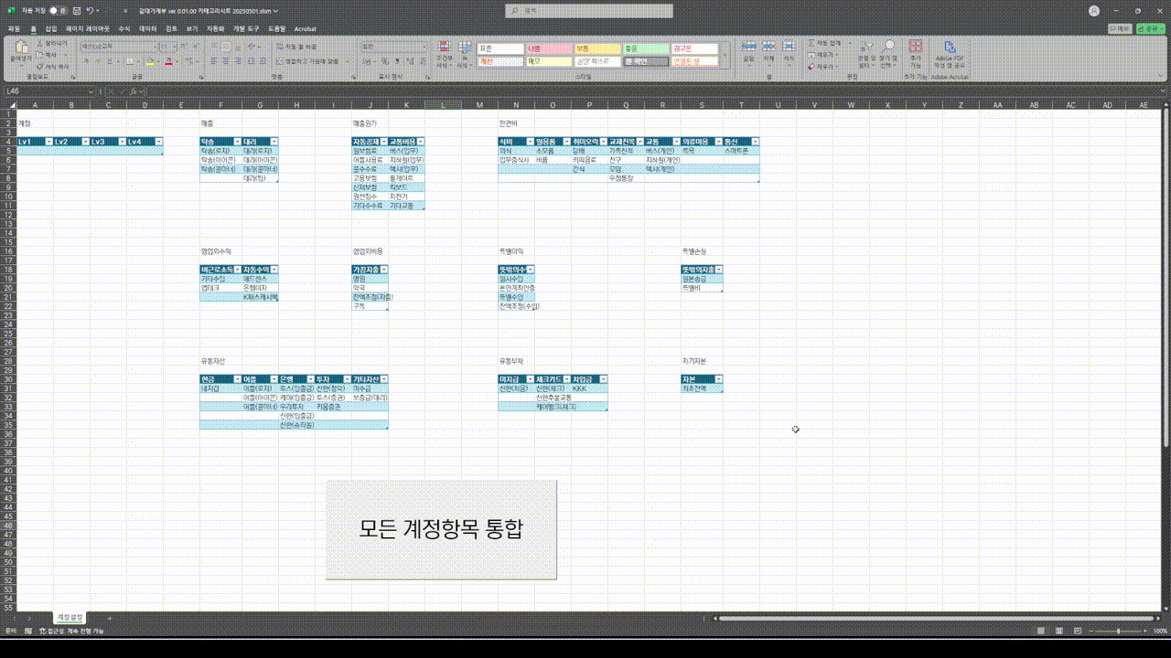Open Conditional Formatting (조건부 서식)
Screen dimensions: 1171x658
coord(444,53)
